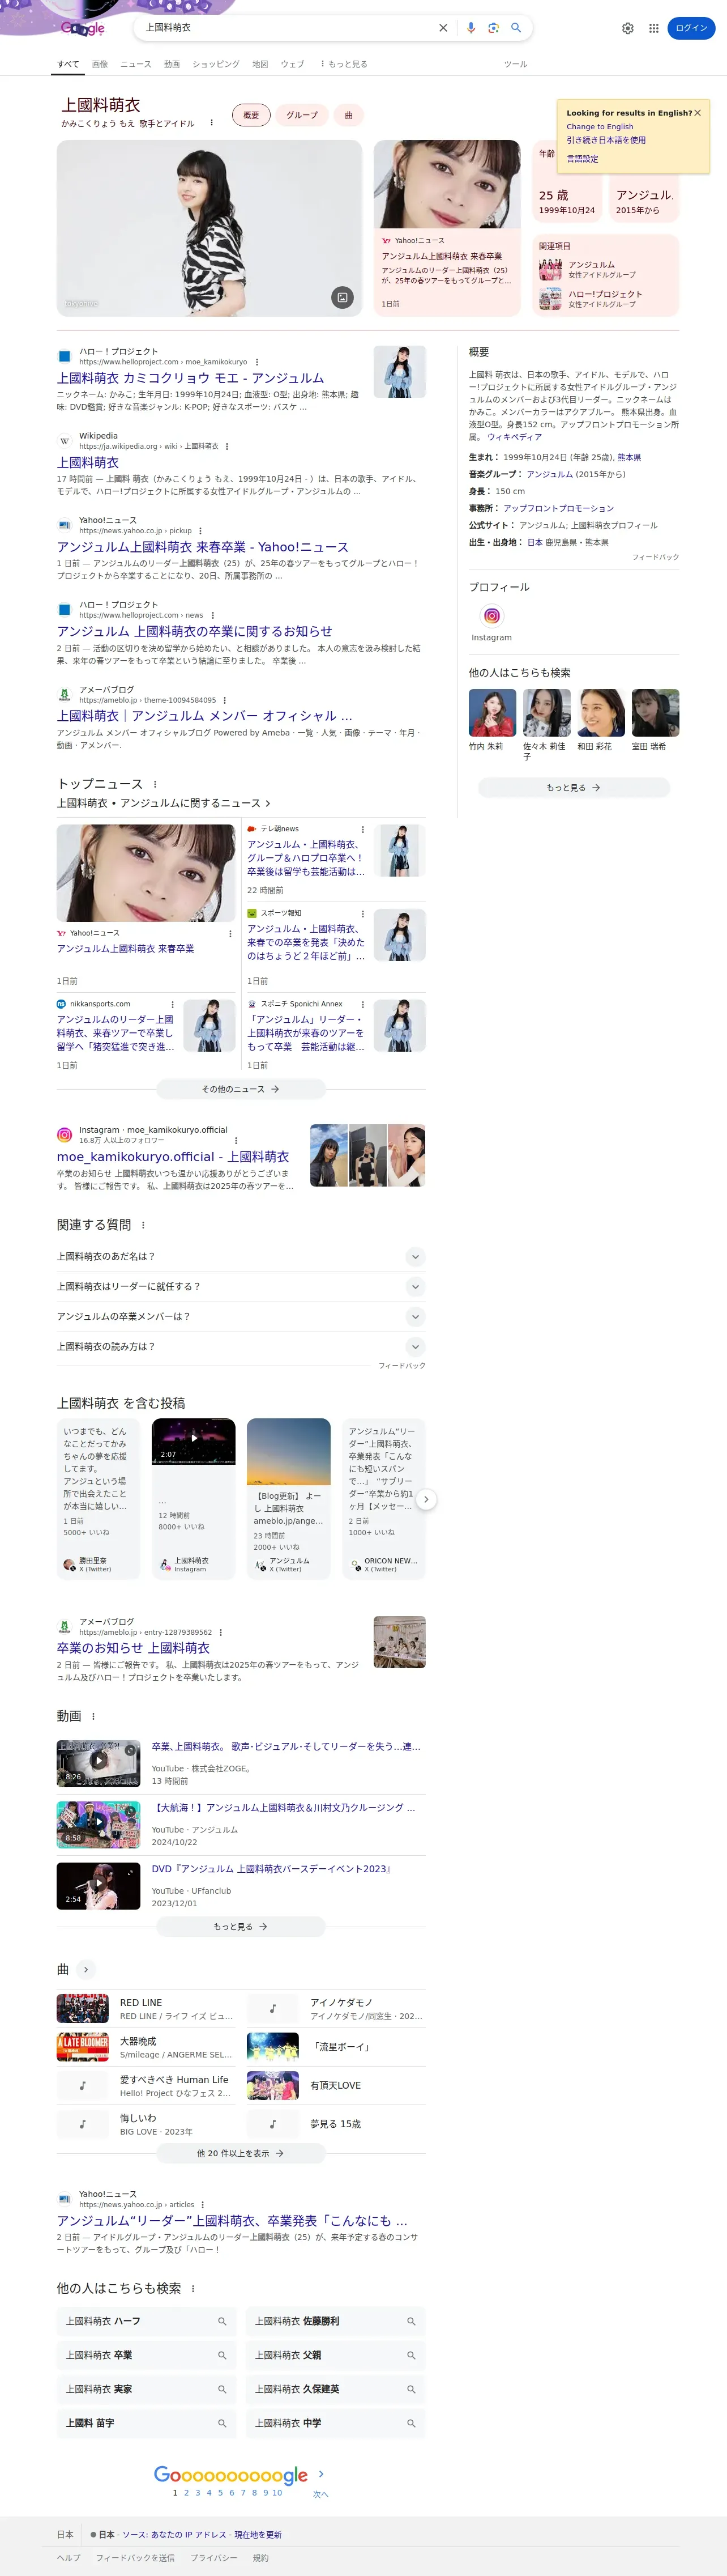Select the 概要 chip
The image size is (727, 2576).
pos(251,115)
